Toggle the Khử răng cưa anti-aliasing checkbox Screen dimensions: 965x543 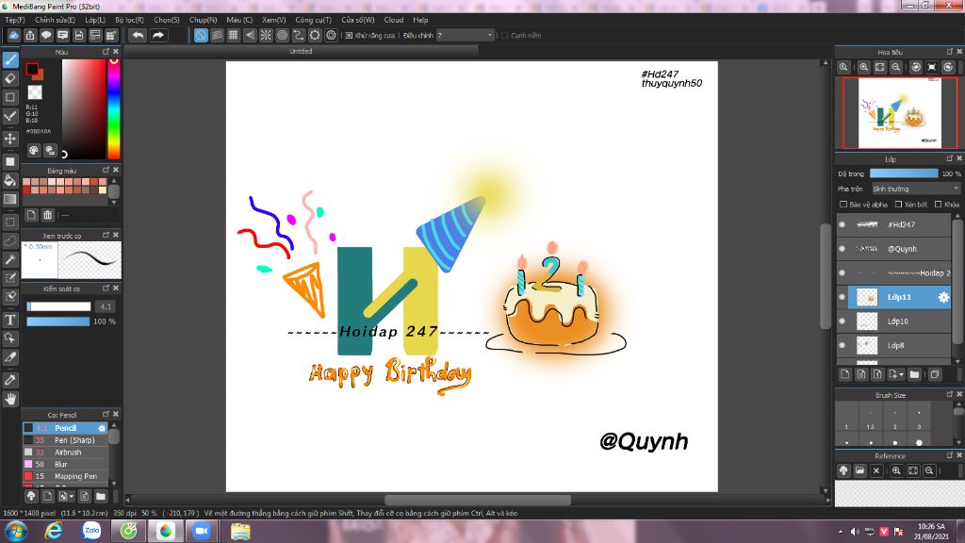click(x=349, y=36)
